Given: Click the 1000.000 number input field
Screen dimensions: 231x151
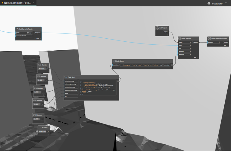Looking at the screenshot, I should (x=43, y=131).
